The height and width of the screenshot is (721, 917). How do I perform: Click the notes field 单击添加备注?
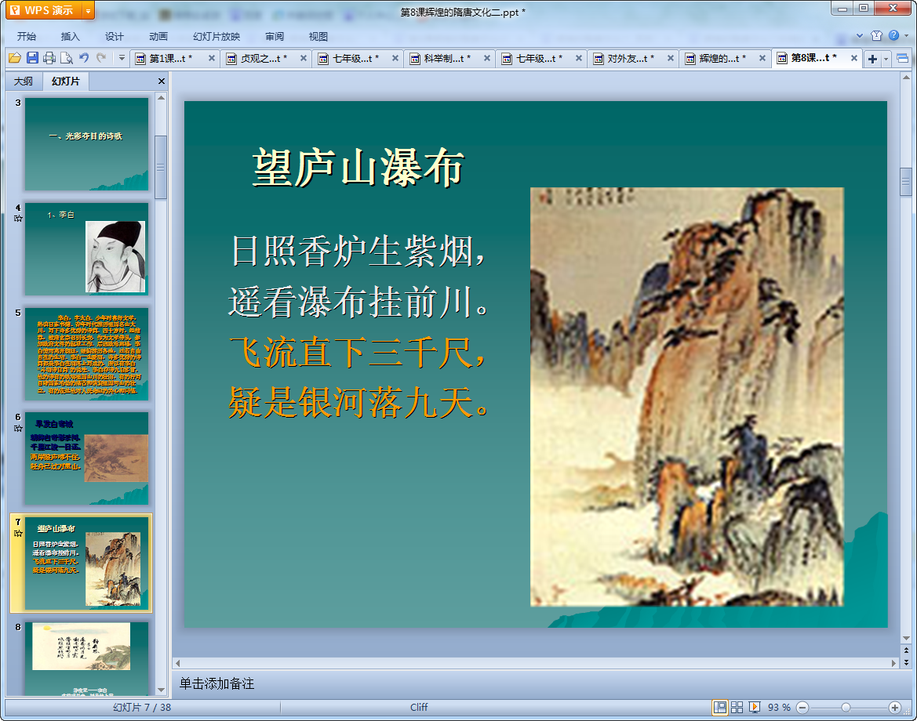[217, 683]
